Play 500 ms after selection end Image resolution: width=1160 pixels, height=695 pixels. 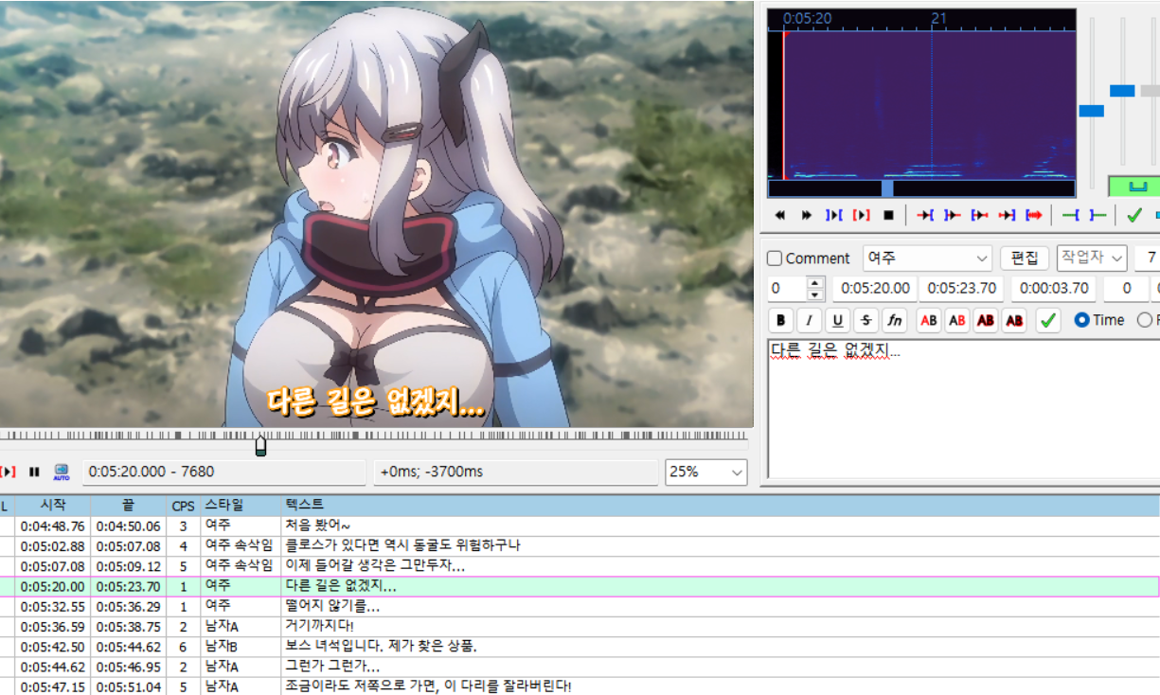[953, 215]
